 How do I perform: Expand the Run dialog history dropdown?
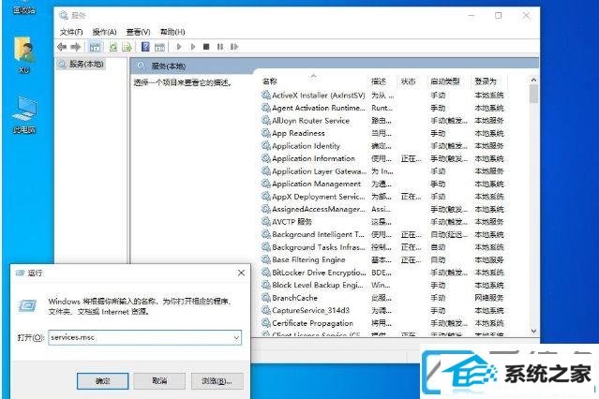pos(236,338)
